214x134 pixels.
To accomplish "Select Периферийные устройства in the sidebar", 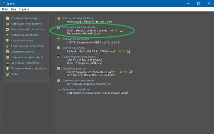I will click(x=29, y=69).
